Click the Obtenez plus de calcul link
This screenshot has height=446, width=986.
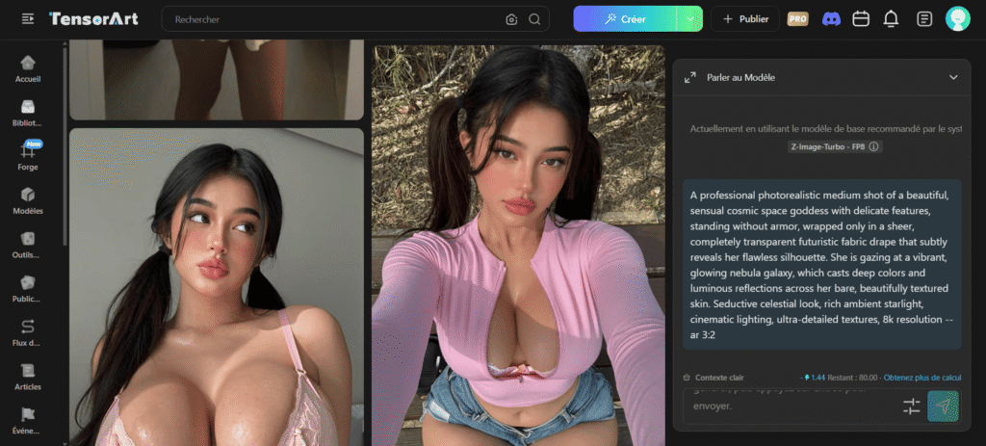point(922,378)
